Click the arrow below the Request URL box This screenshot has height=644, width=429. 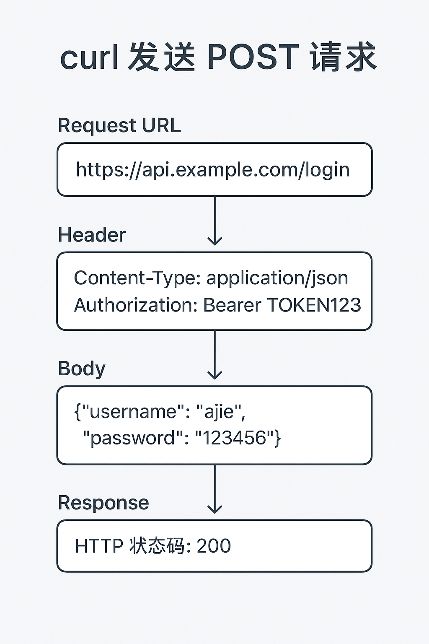tap(214, 221)
